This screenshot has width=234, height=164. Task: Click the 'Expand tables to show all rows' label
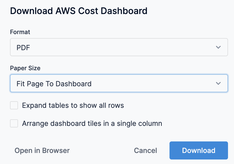point(73,106)
